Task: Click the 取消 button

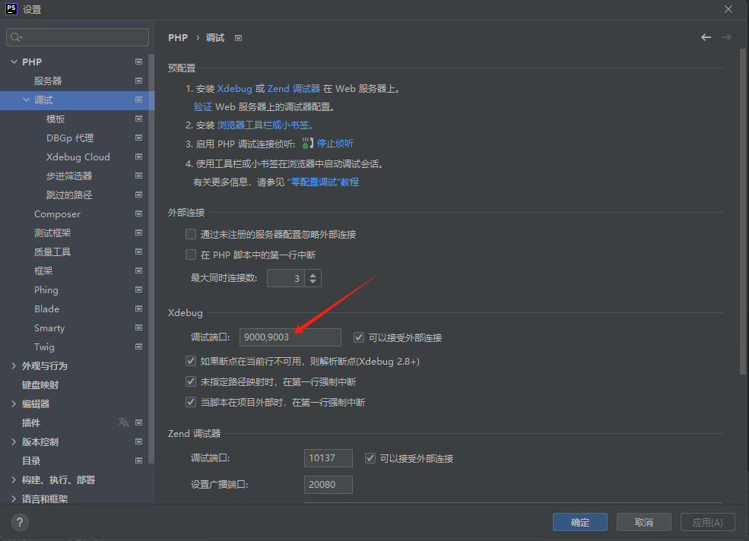Action: pos(644,522)
